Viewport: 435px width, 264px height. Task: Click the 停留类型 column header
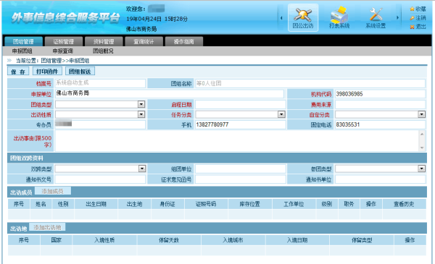click(362, 240)
